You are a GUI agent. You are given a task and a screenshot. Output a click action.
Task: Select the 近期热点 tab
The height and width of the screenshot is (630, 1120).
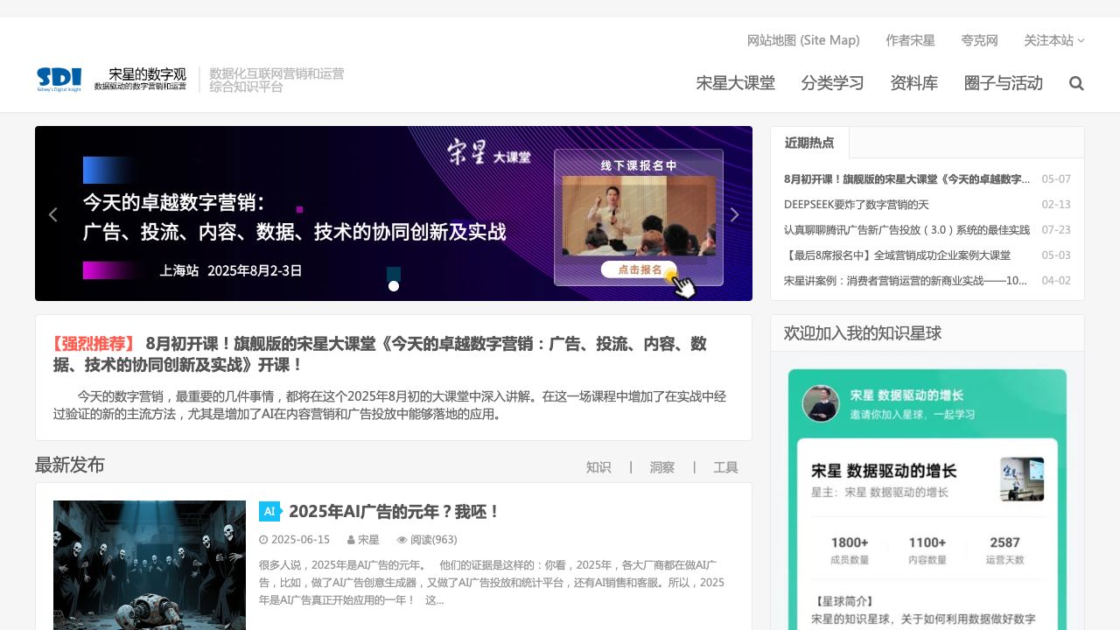pyautogui.click(x=809, y=143)
